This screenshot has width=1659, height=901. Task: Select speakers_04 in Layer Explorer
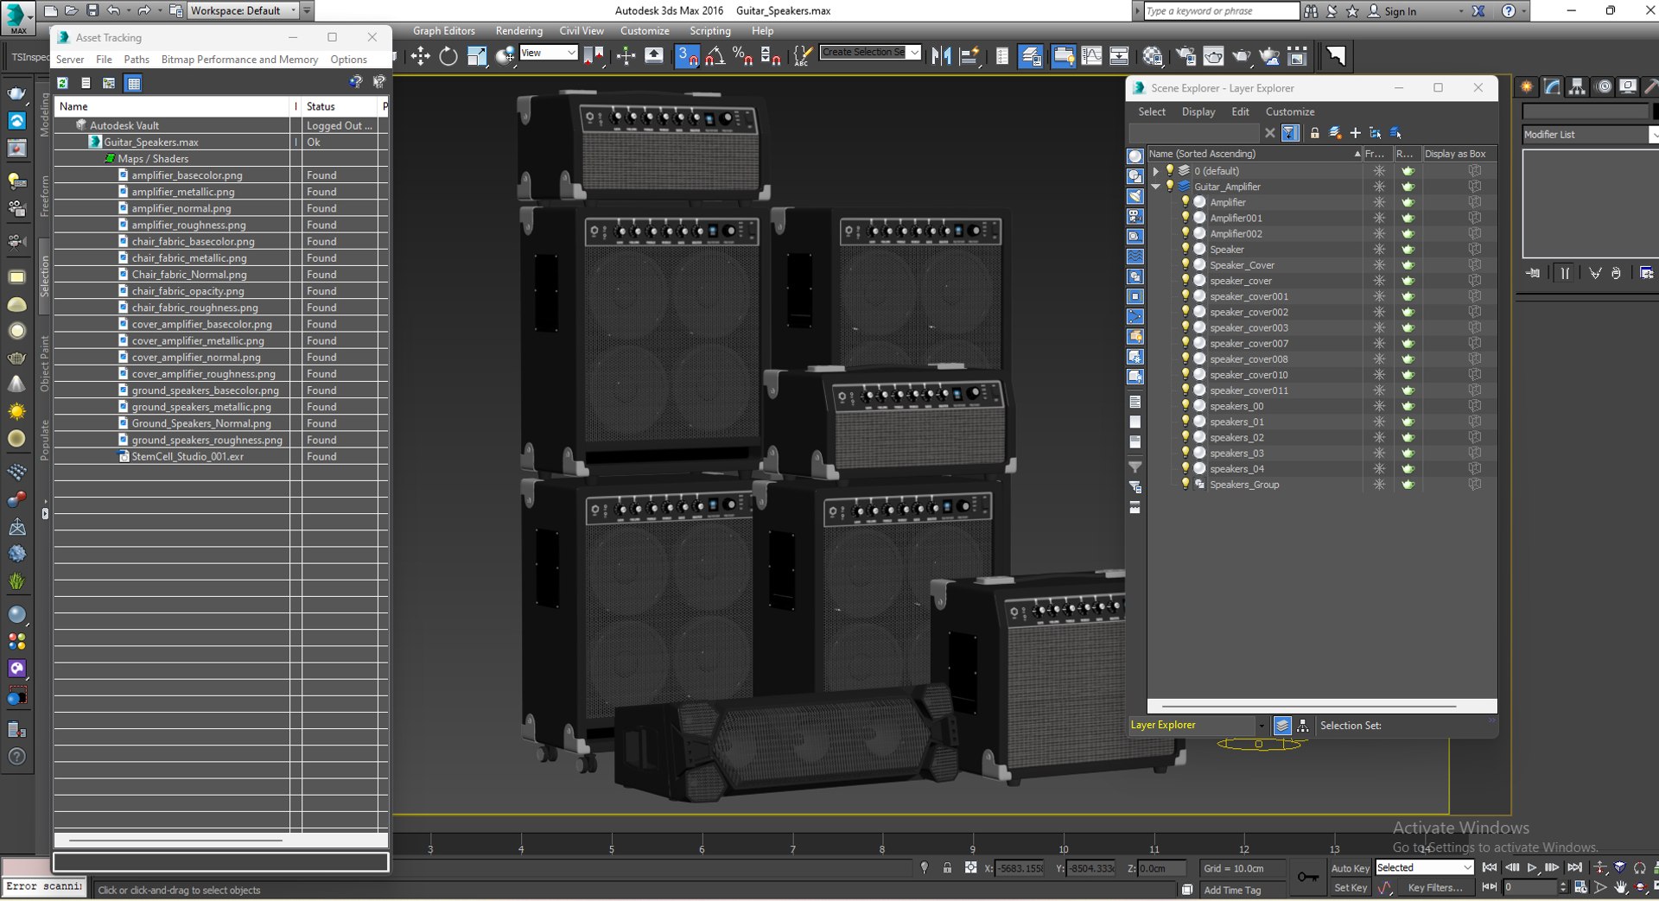[x=1236, y=469]
